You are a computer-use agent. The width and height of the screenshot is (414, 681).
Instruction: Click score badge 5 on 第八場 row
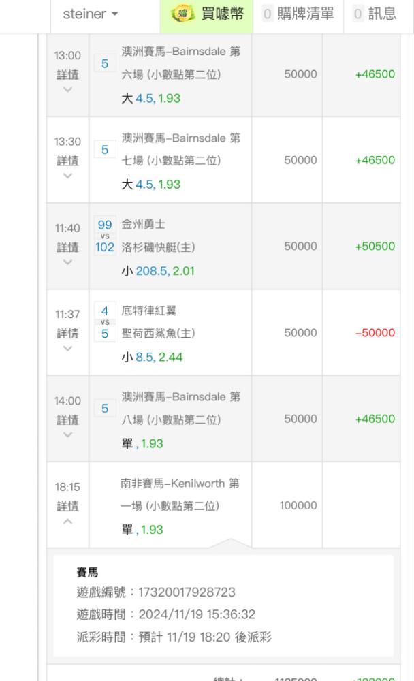(x=105, y=409)
